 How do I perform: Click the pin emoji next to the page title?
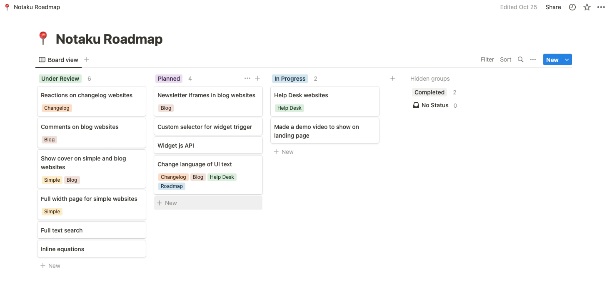click(x=43, y=38)
